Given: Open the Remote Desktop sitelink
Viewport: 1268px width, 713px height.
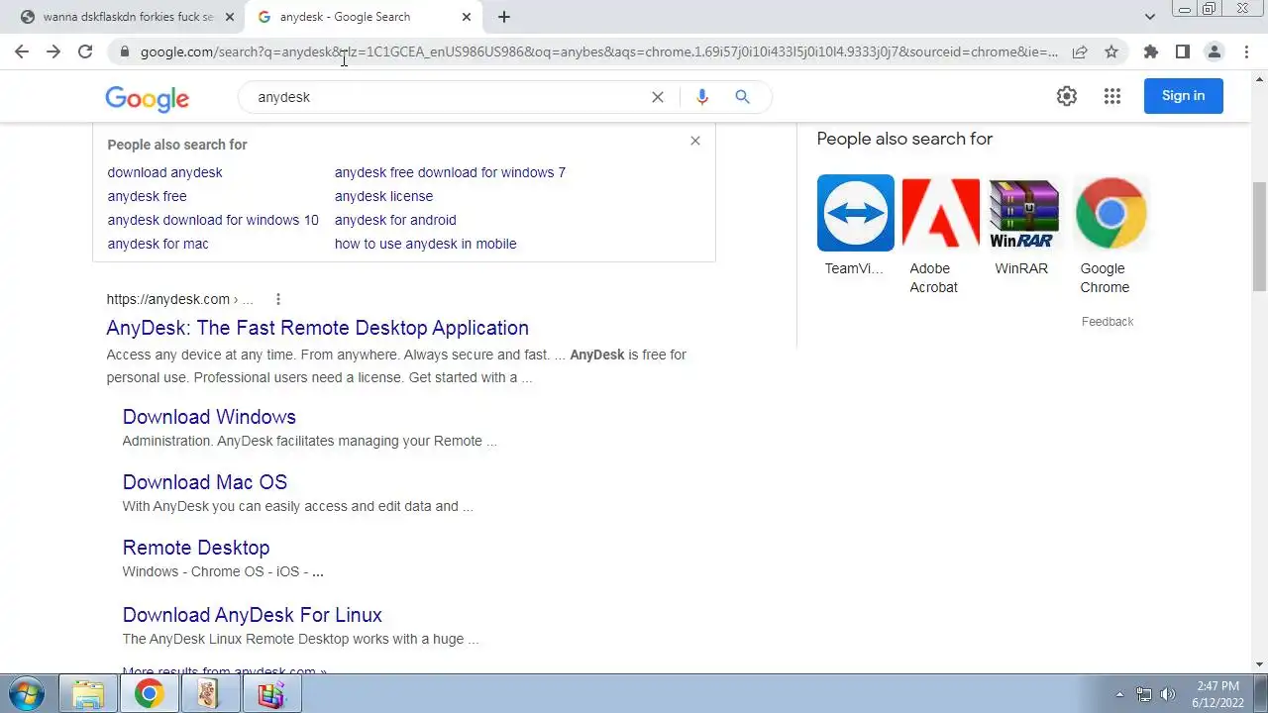Looking at the screenshot, I should tap(196, 548).
